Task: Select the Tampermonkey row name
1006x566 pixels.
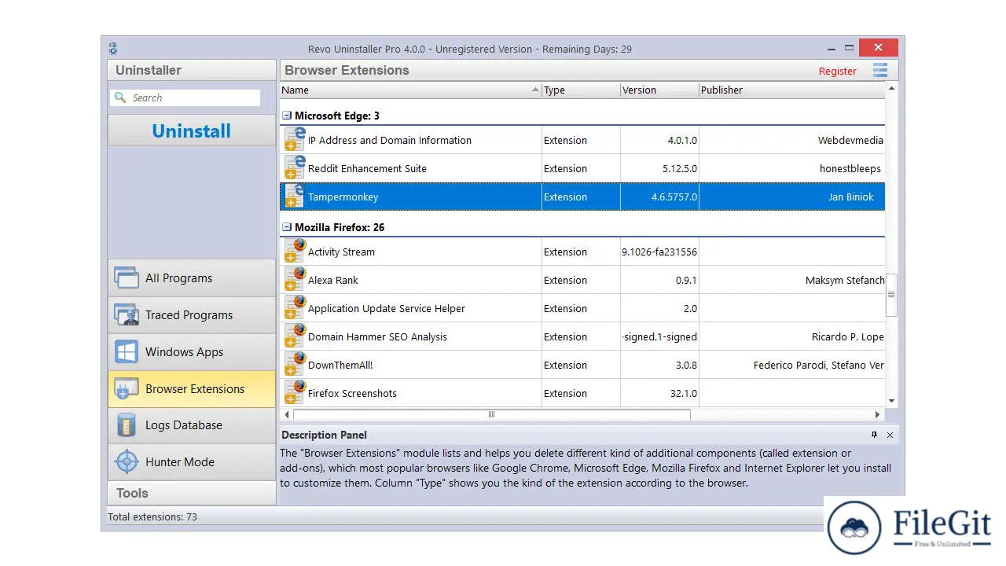Action: click(x=343, y=197)
